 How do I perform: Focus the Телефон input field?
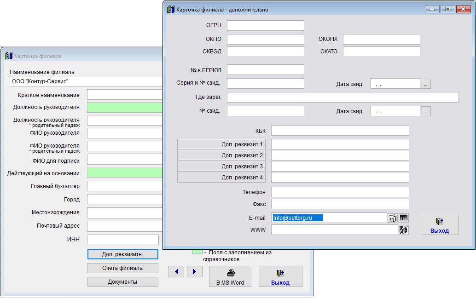coord(340,192)
